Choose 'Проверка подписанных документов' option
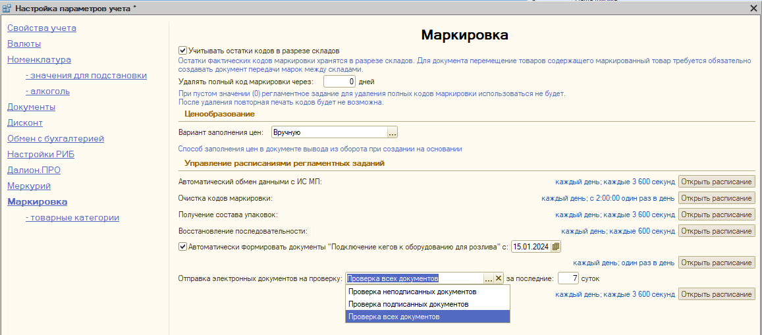The width and height of the screenshot is (762, 335). [x=408, y=304]
